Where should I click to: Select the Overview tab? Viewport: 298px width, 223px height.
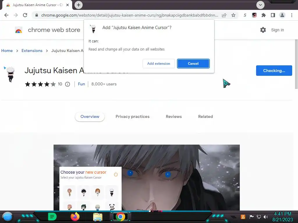coord(90,117)
